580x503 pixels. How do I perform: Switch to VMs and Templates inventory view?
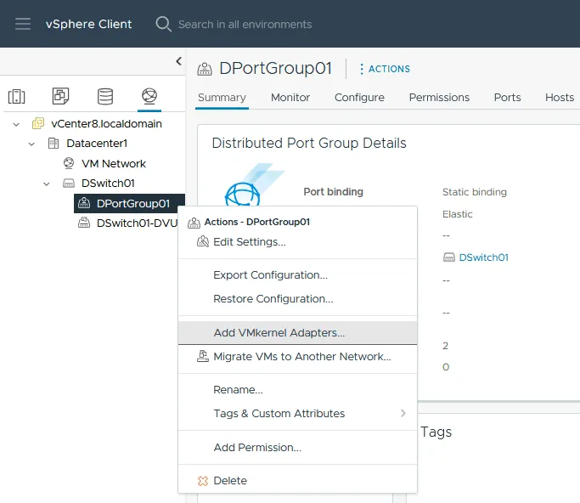[x=60, y=96]
